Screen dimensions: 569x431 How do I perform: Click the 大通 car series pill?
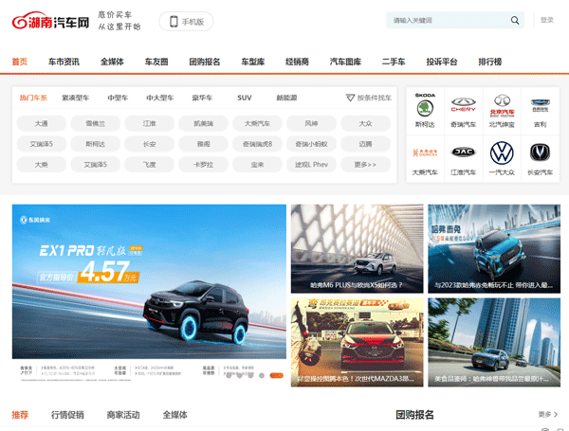click(42, 123)
